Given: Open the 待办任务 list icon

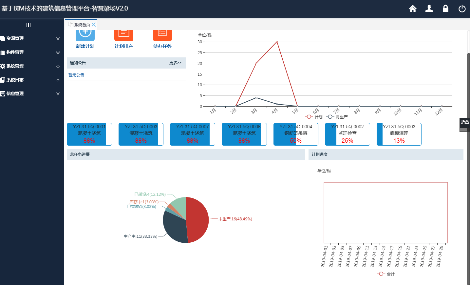Looking at the screenshot, I should point(162,33).
